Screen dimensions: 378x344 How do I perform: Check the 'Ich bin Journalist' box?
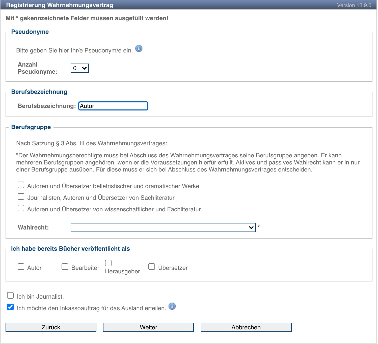[x=10, y=295]
